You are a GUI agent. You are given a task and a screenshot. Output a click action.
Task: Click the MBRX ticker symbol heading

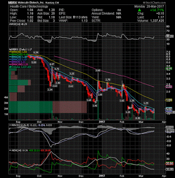click(13, 3)
